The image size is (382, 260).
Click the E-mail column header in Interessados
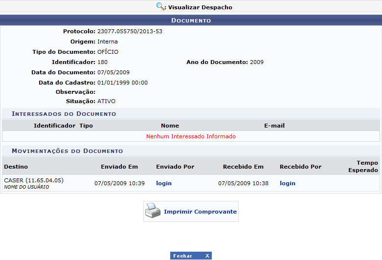coord(274,126)
